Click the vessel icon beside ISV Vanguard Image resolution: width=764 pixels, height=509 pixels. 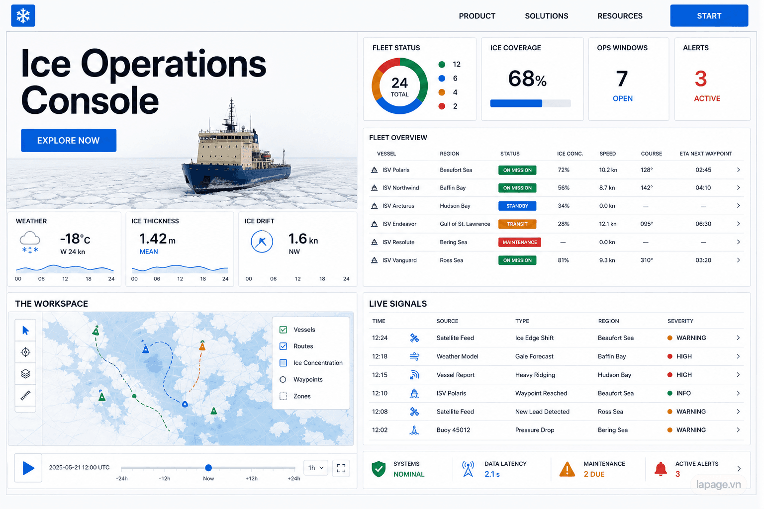tap(374, 260)
